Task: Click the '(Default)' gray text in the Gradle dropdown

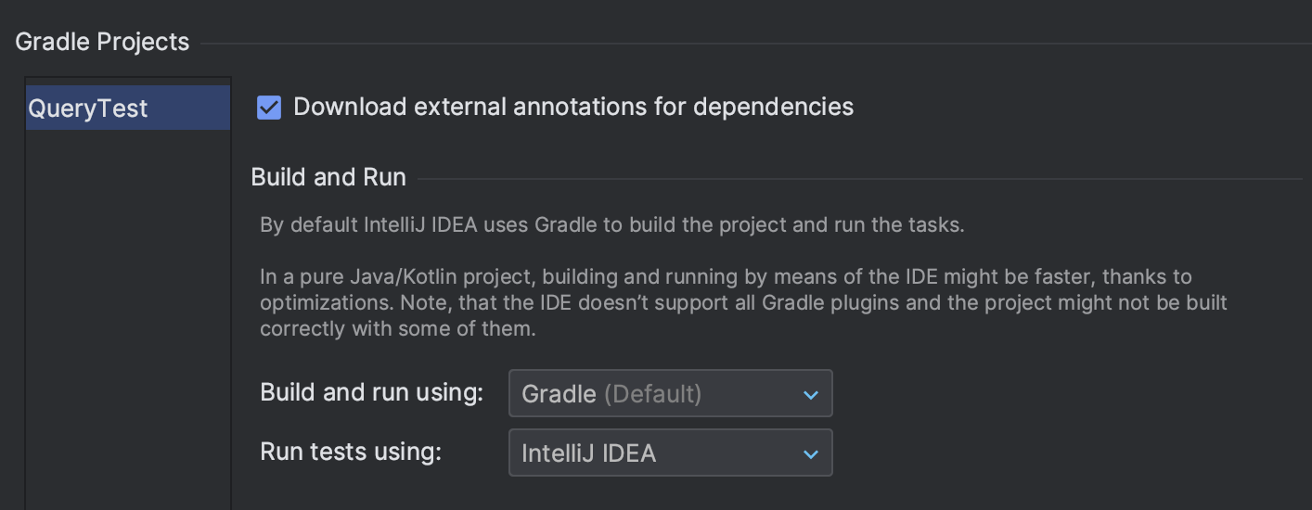Action: (x=652, y=394)
